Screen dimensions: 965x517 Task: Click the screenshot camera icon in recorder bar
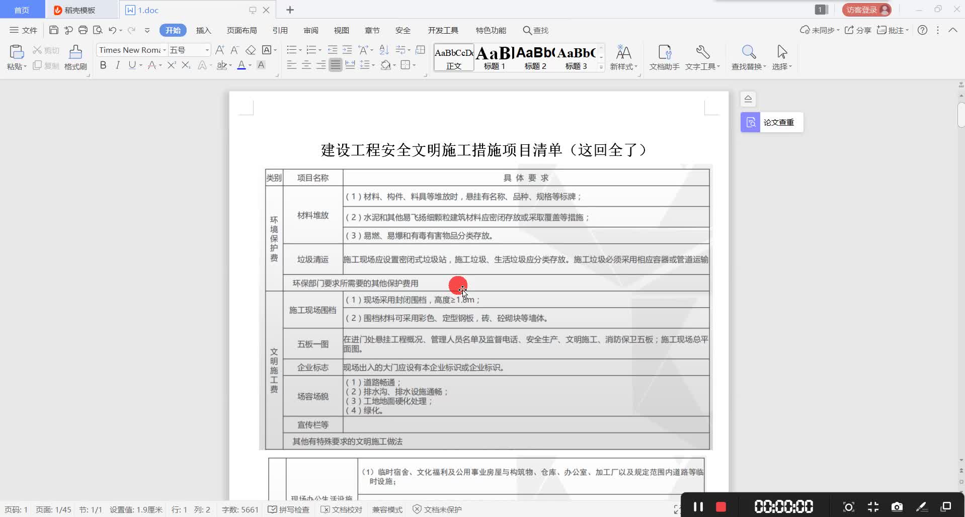[x=897, y=506]
